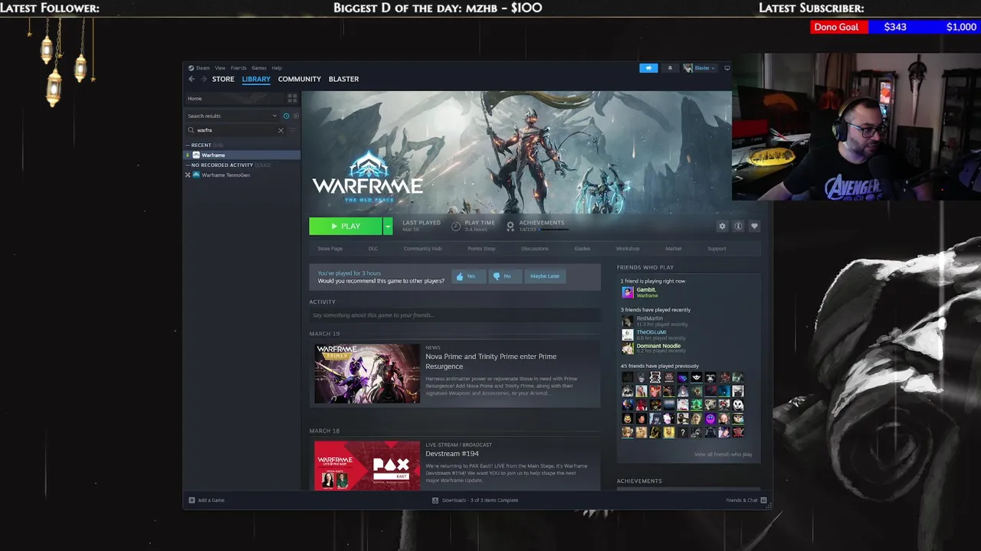
Task: Open the Search results collection dropdown
Action: [232, 116]
